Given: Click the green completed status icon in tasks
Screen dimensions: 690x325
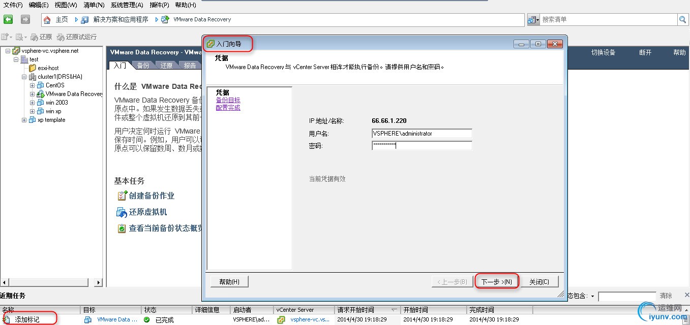Looking at the screenshot, I should point(147,320).
